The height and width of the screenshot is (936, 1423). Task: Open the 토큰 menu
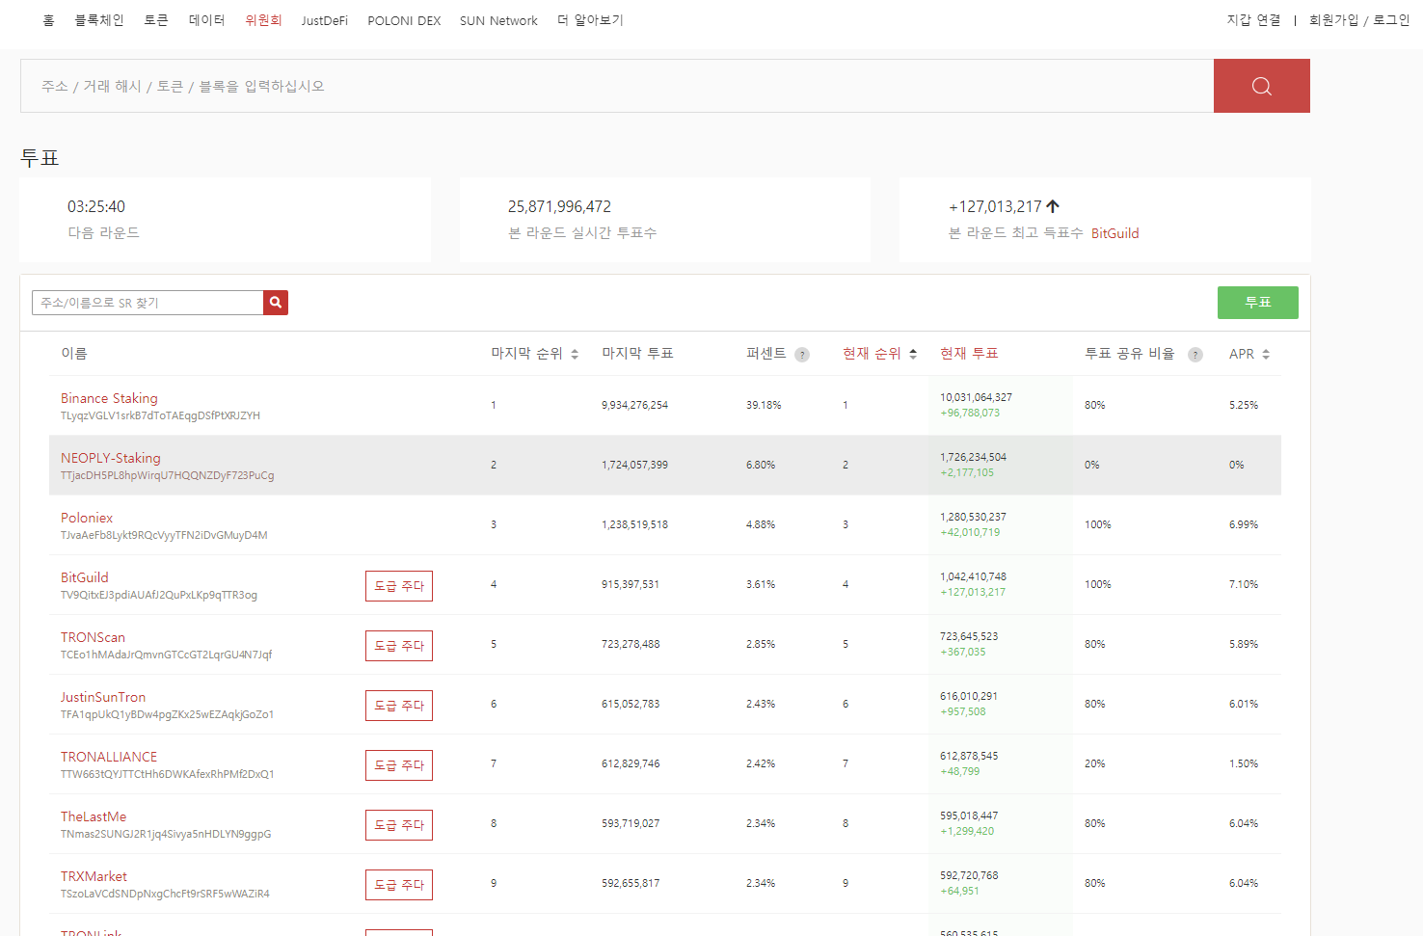(x=156, y=20)
